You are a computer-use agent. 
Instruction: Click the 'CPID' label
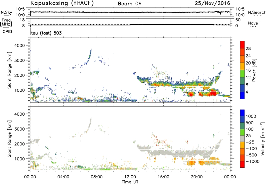click(7, 32)
